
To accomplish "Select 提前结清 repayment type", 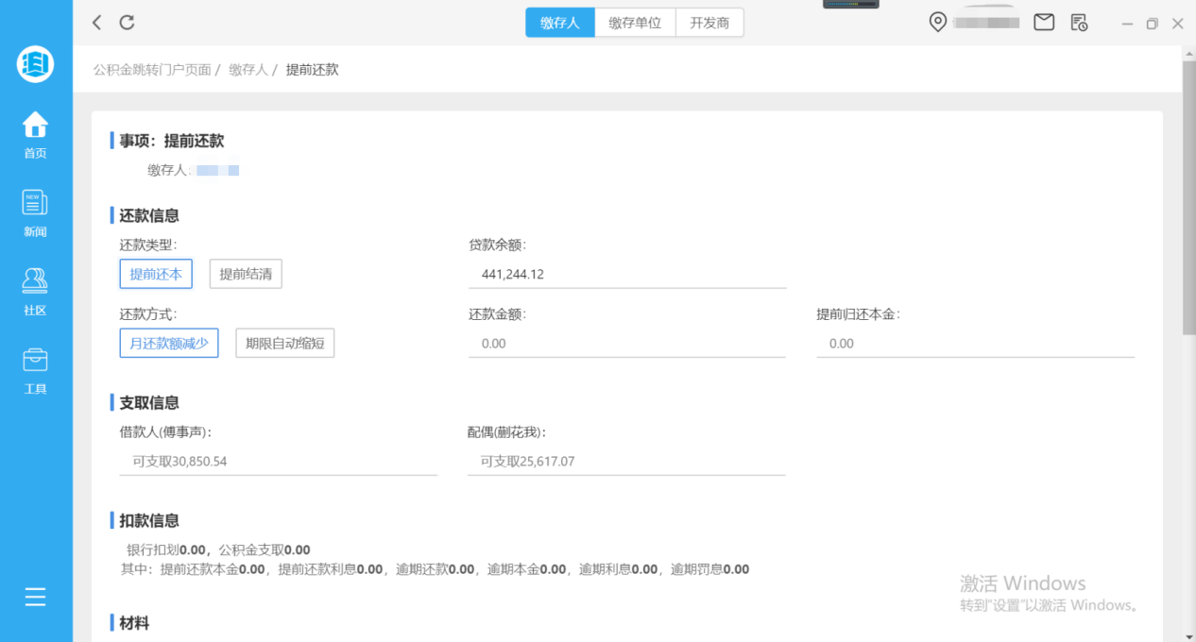I will [x=245, y=274].
